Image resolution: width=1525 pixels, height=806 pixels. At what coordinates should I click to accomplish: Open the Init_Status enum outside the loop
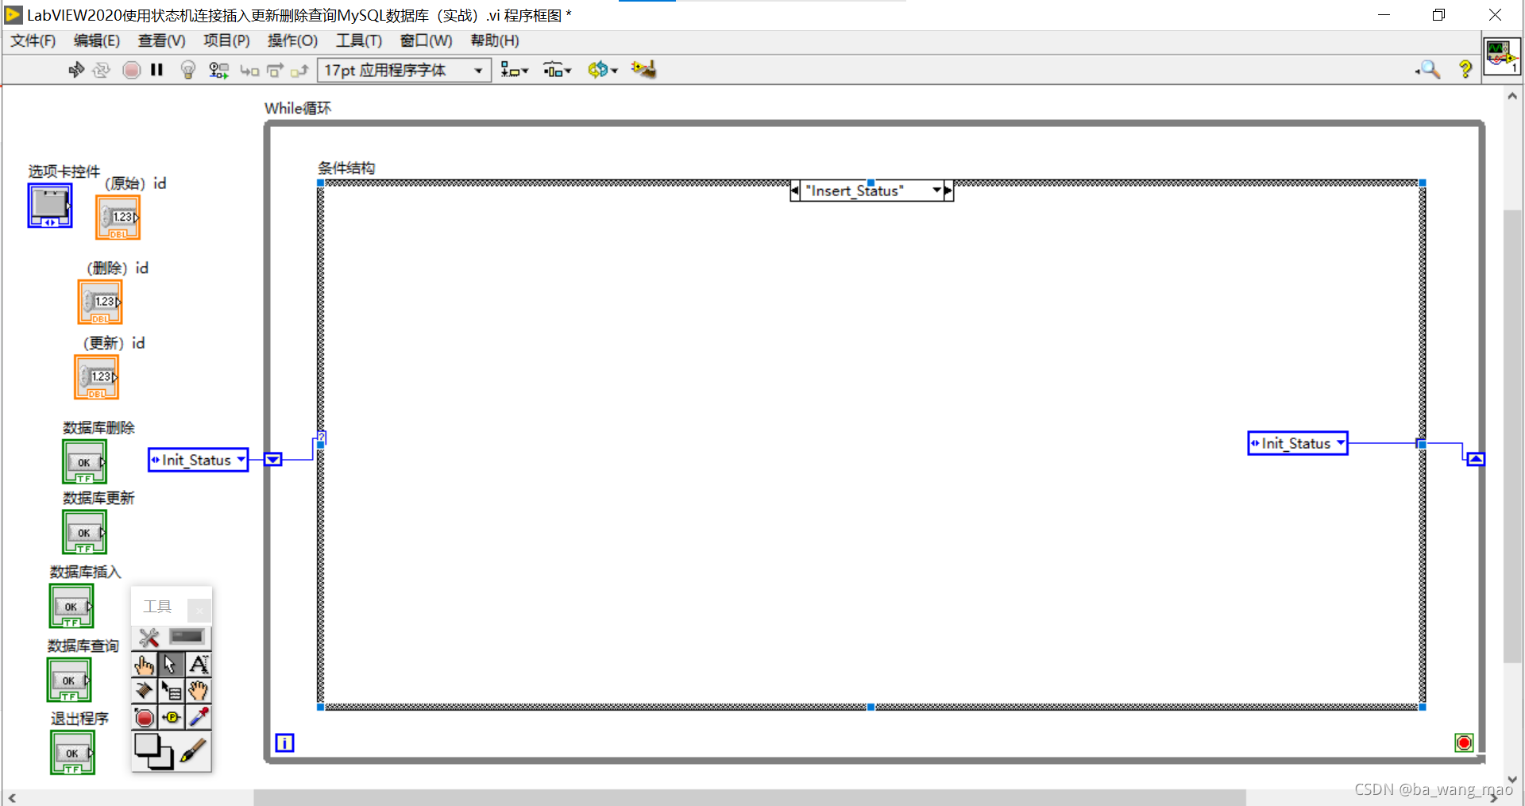tap(198, 460)
